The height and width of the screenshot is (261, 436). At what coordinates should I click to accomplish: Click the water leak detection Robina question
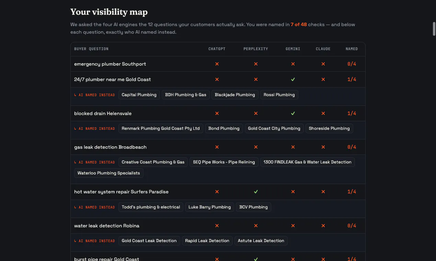click(107, 226)
